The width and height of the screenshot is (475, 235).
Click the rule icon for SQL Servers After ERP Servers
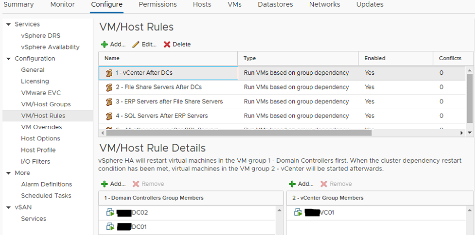tap(109, 116)
